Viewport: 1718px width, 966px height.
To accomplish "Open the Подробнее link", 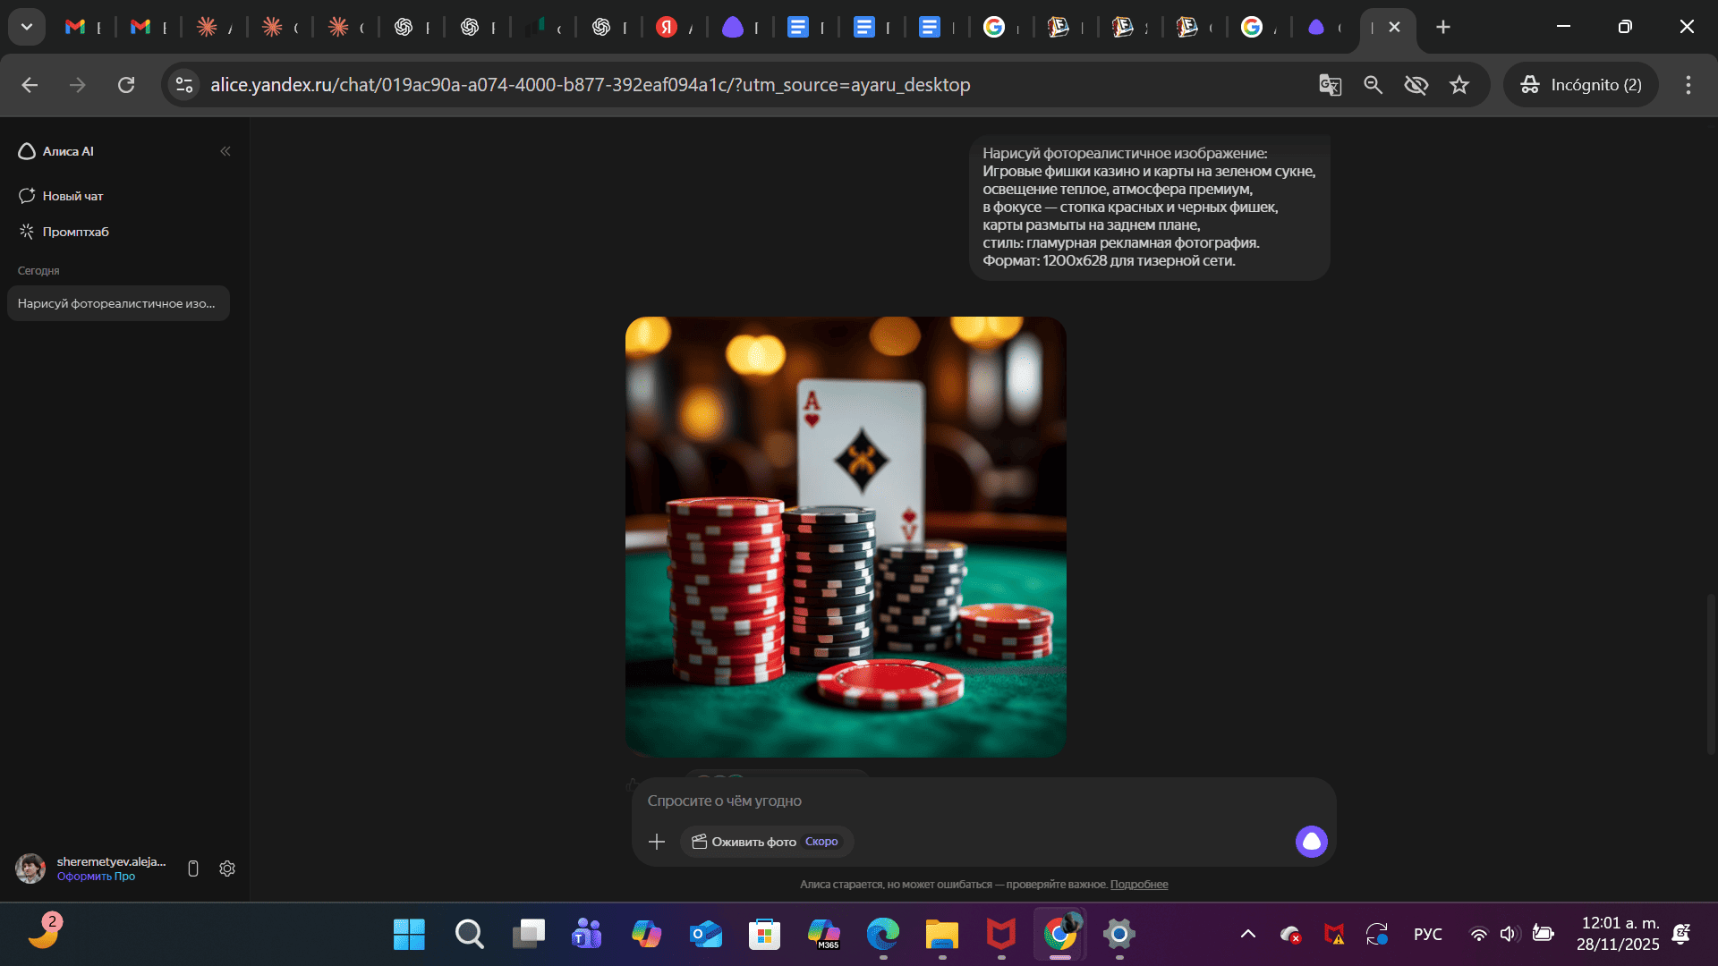I will (1138, 885).
